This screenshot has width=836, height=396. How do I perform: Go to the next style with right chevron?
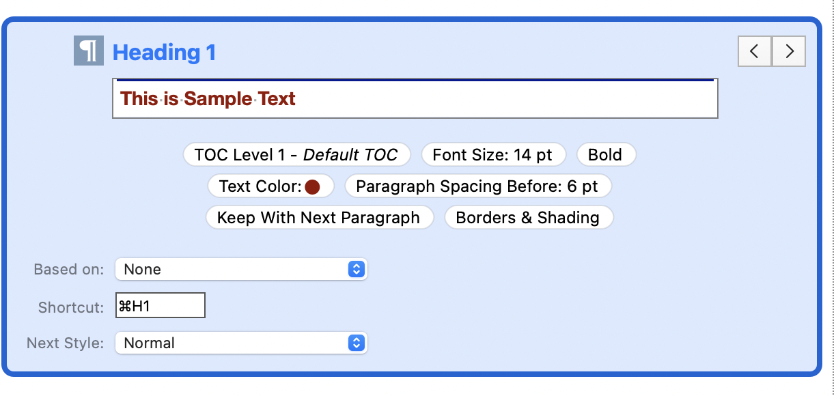tap(789, 51)
